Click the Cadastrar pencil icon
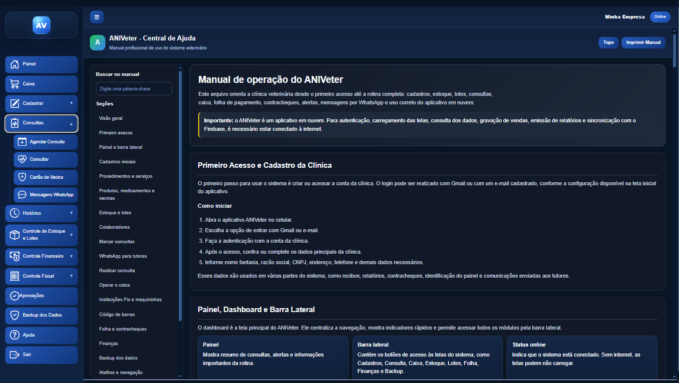The width and height of the screenshot is (679, 383). point(14,103)
